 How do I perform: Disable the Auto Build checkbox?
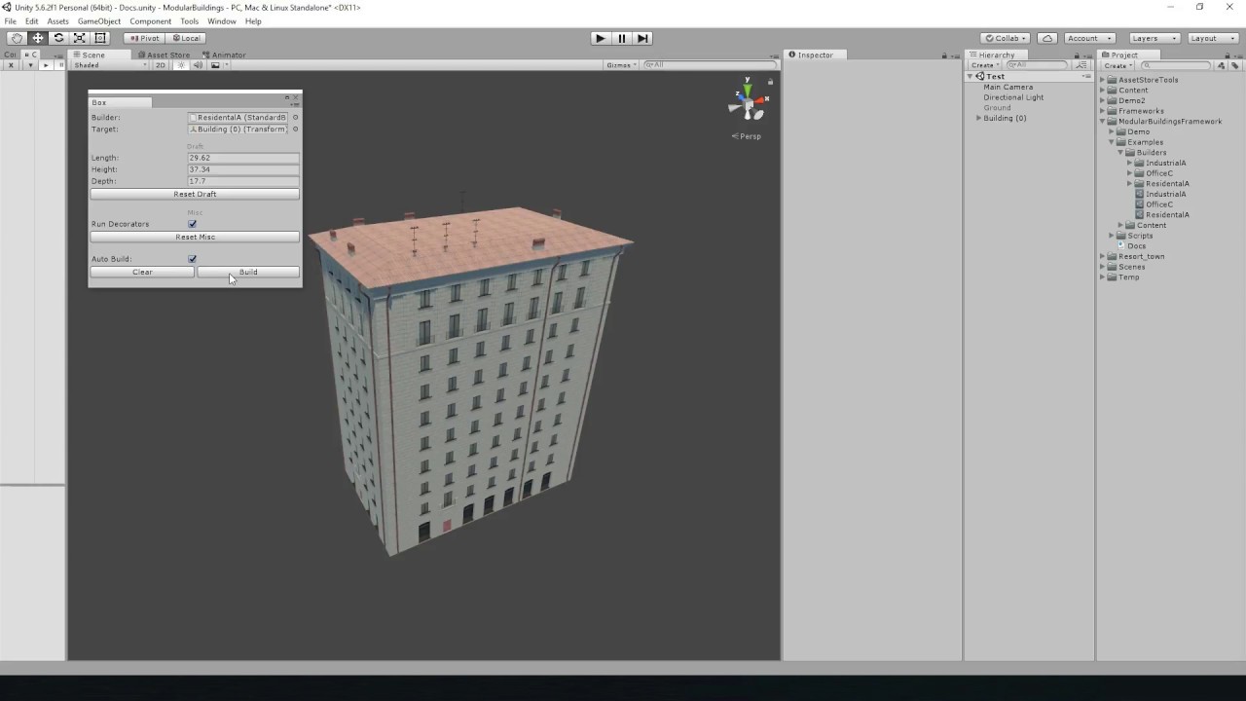pos(192,259)
